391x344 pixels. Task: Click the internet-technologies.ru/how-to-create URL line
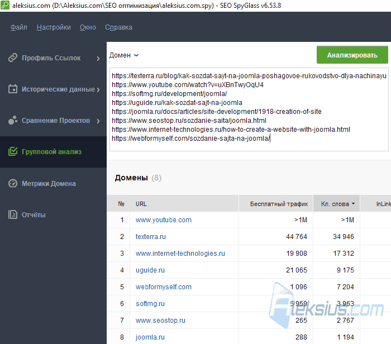(x=231, y=130)
